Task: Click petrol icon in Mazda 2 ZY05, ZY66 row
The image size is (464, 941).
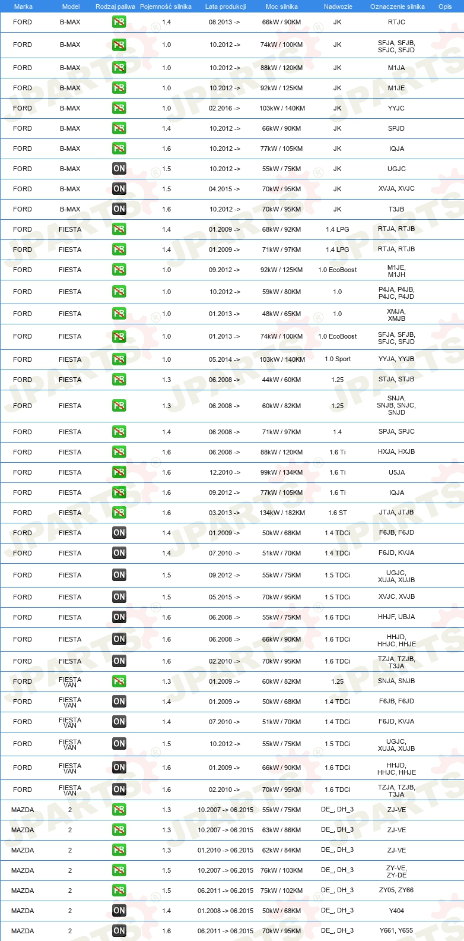Action: [x=119, y=891]
